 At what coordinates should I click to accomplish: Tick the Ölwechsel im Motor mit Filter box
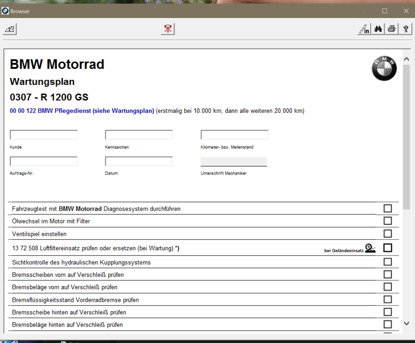[x=388, y=221]
